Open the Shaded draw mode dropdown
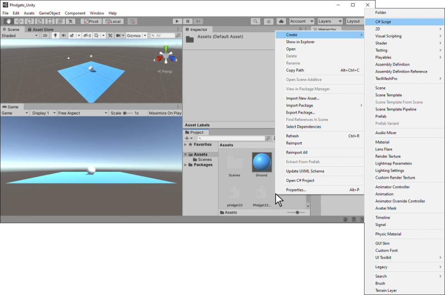Image resolution: width=445 pixels, height=295 pixels. [x=20, y=35]
